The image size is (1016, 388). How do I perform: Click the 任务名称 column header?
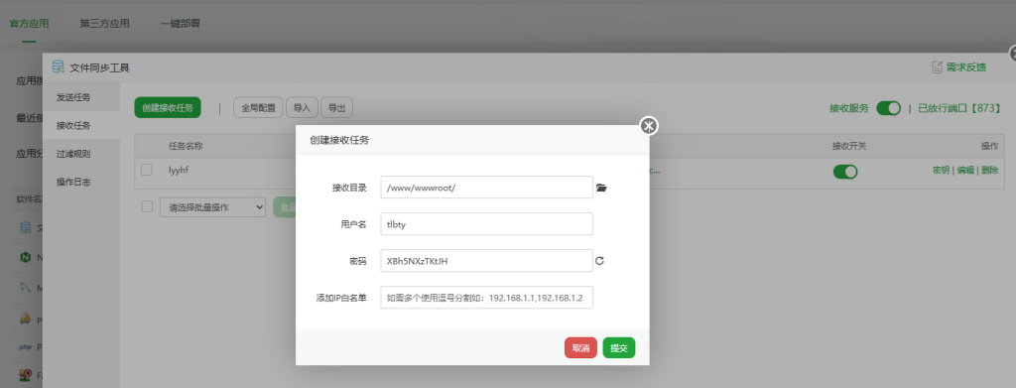[186, 147]
